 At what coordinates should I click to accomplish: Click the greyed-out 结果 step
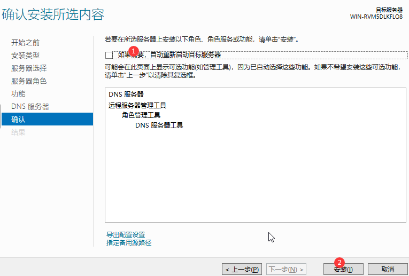(x=18, y=132)
